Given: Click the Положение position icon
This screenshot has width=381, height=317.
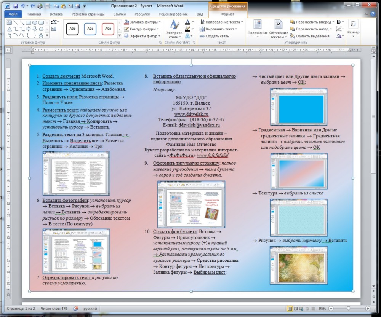Looking at the screenshot, I should point(257,29).
